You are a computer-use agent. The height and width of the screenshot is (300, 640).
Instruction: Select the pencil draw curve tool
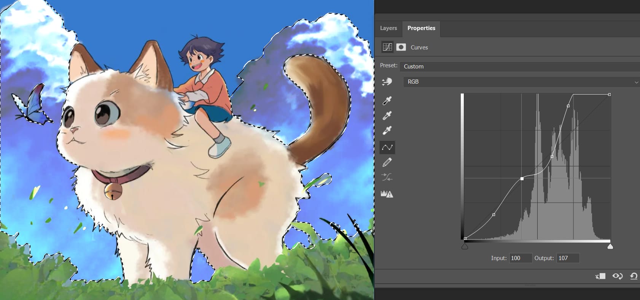(387, 163)
